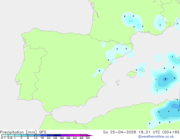
Task: Click the "18..21 UTC" time range text
Action: click(x=149, y=132)
